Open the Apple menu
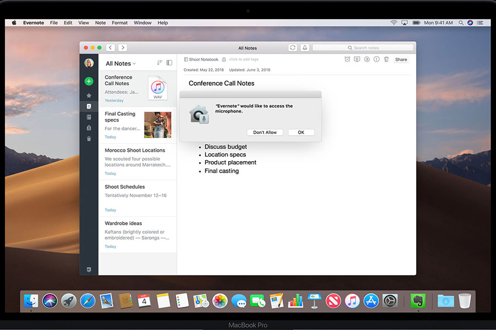496x330 pixels. point(14,23)
